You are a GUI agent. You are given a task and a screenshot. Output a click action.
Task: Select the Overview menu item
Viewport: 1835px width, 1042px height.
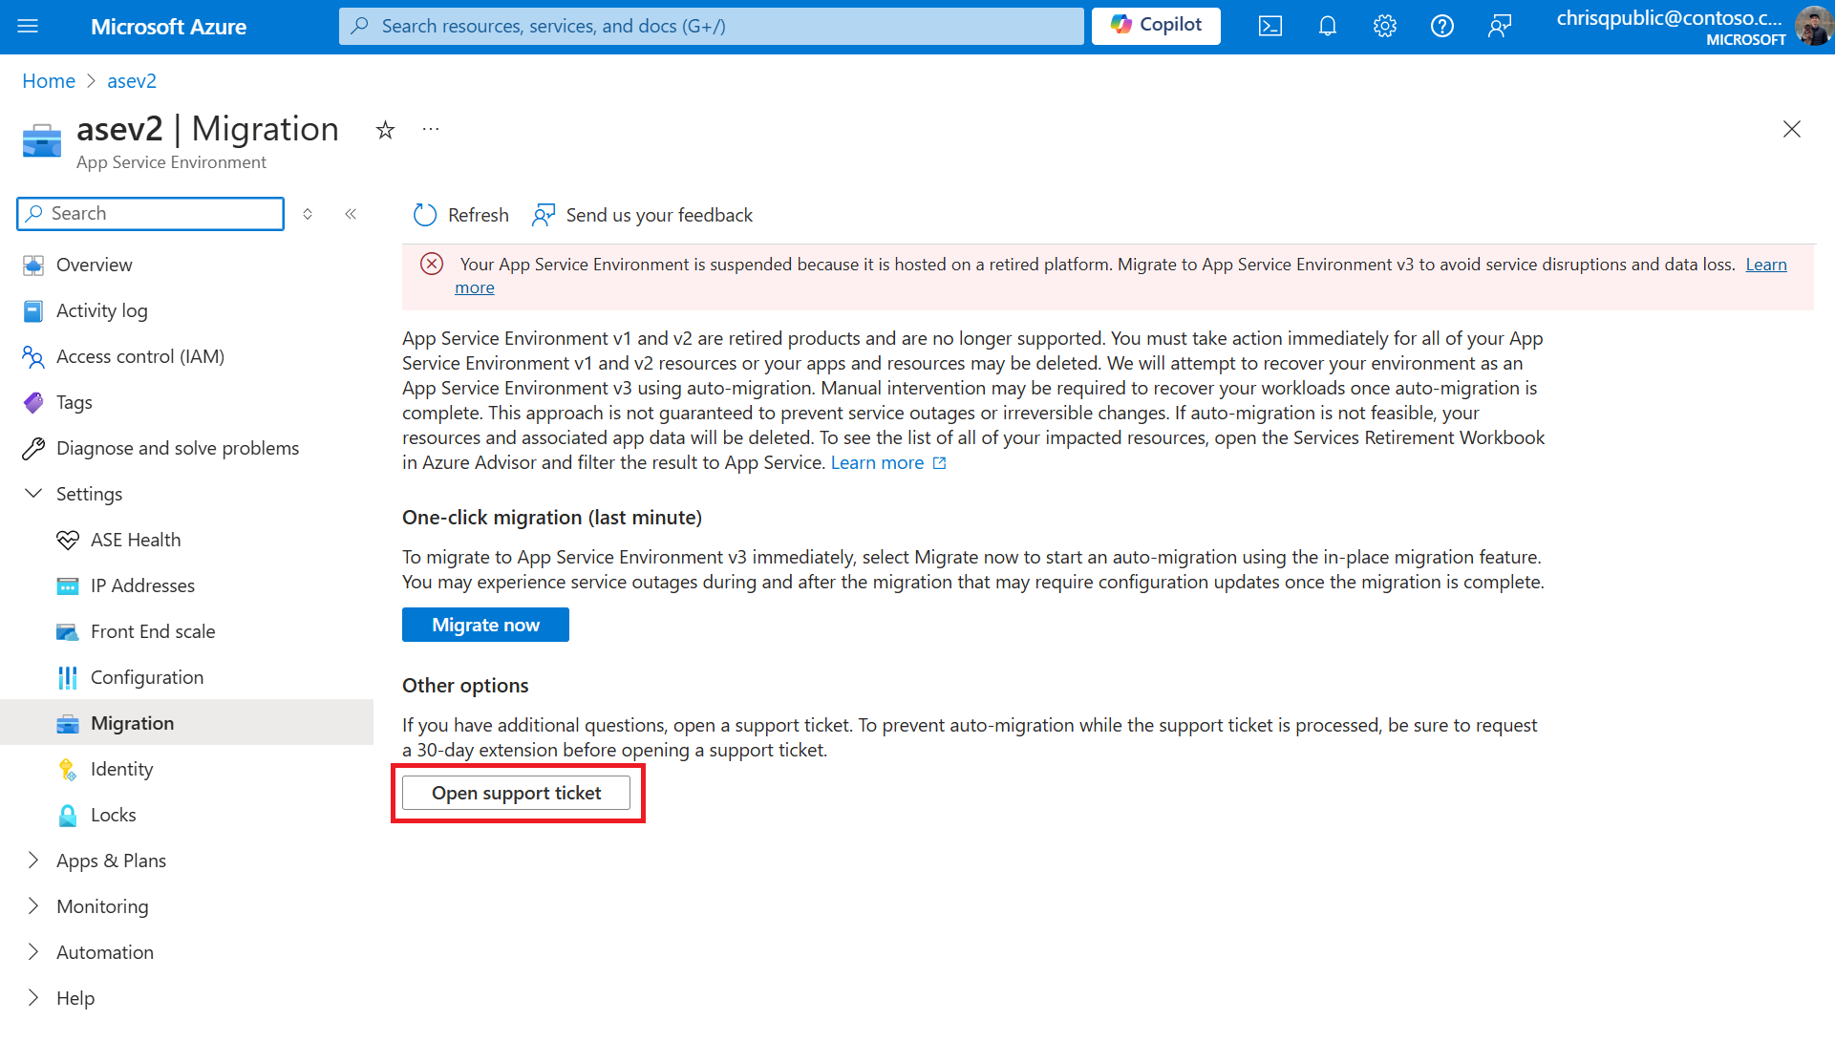[x=95, y=264]
